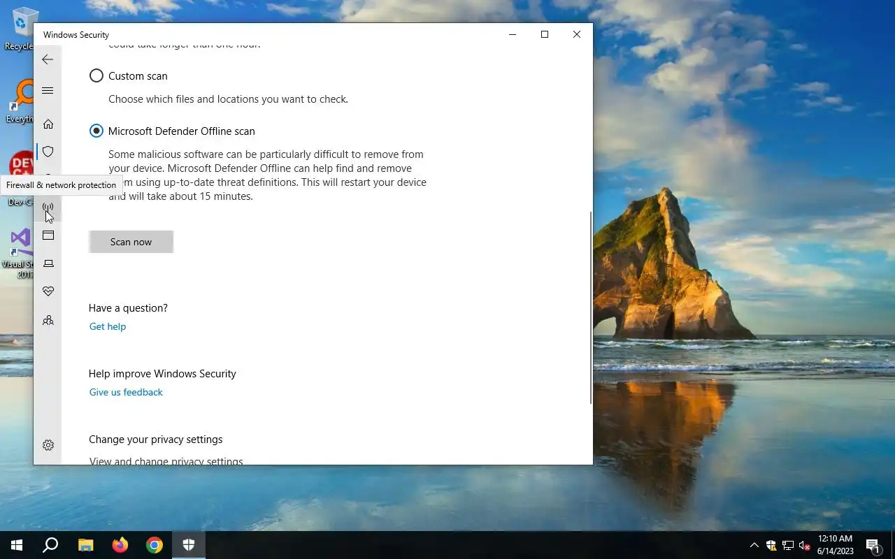Open the Get help link

click(108, 326)
